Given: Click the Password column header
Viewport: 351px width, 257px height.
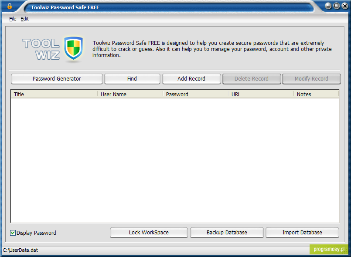Looking at the screenshot, I should (x=196, y=95).
